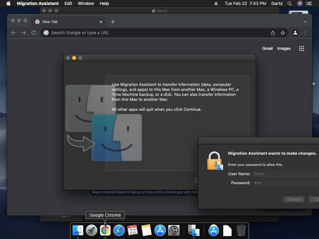Open System Preferences gear in Dock

pyautogui.click(x=174, y=231)
